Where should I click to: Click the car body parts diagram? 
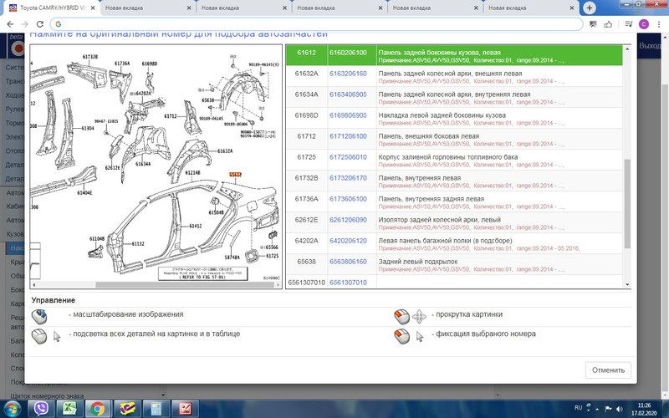[x=155, y=167]
